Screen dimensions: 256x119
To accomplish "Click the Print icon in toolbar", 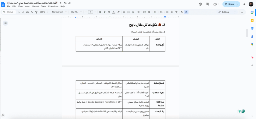I will 27,12.
